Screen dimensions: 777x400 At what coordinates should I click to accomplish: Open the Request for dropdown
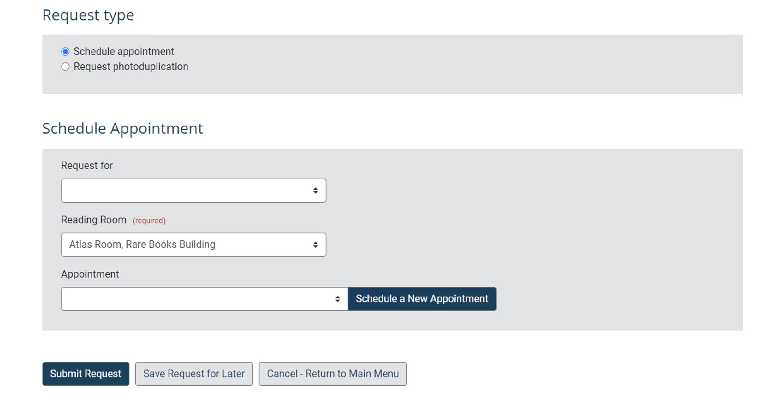(193, 190)
